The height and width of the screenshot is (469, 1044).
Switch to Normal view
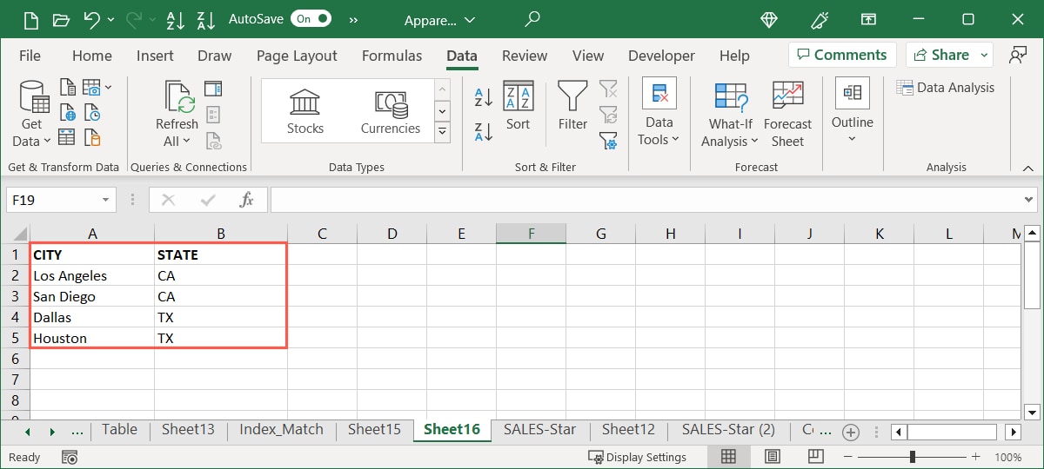tap(729, 457)
